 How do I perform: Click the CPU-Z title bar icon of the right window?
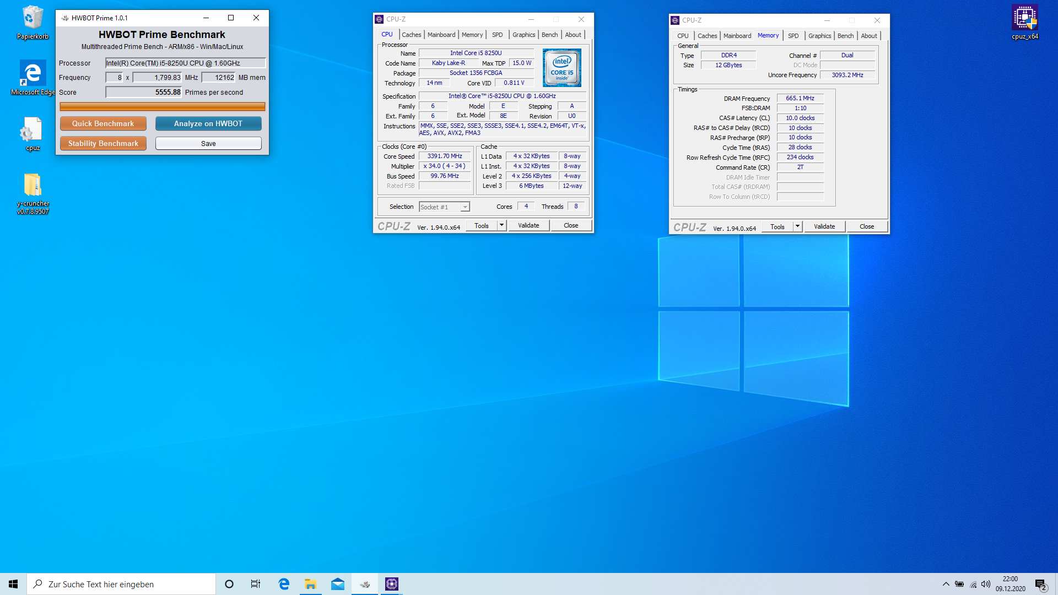pos(675,20)
